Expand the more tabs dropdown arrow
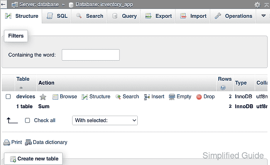This screenshot has width=270, height=165. coord(263,16)
